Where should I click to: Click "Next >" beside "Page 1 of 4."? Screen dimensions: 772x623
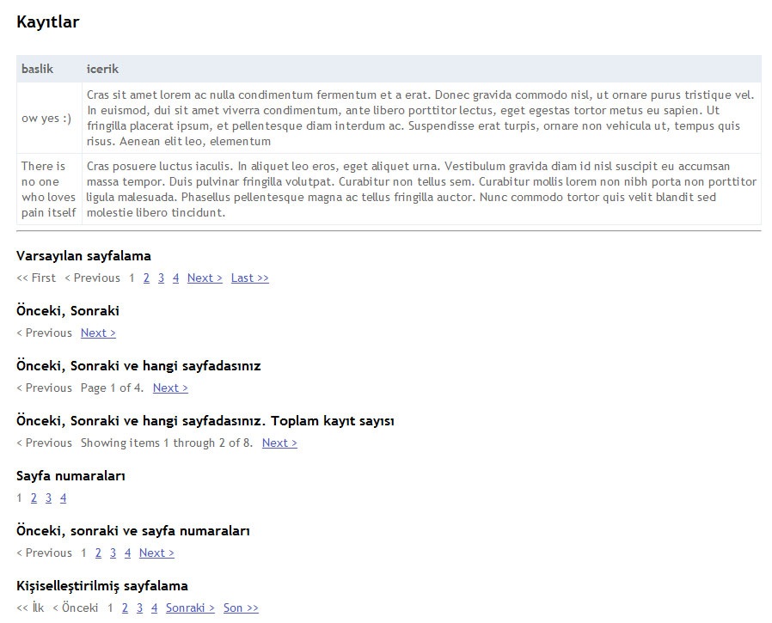170,388
